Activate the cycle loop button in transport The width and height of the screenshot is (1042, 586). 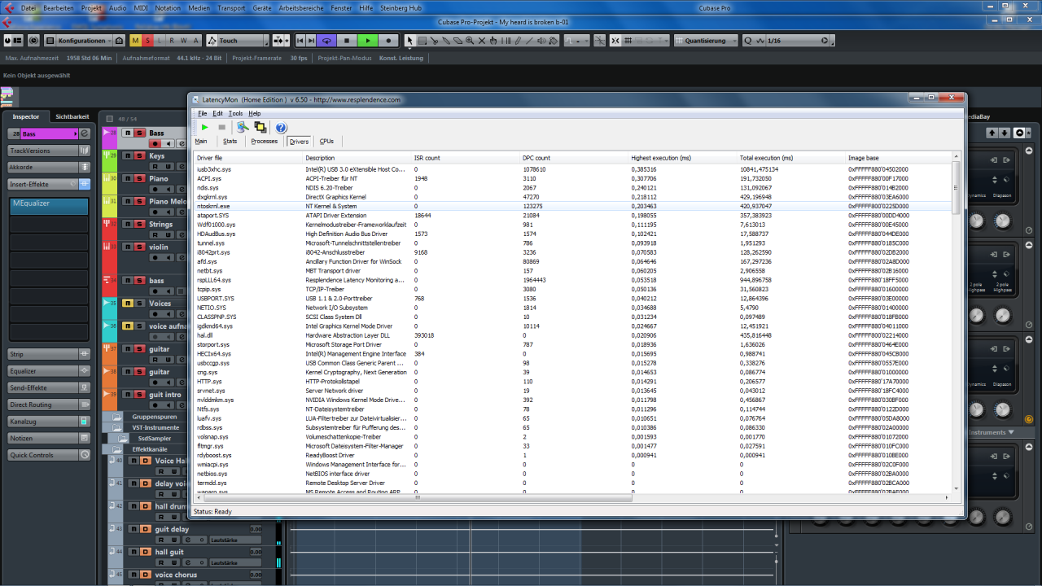[326, 40]
